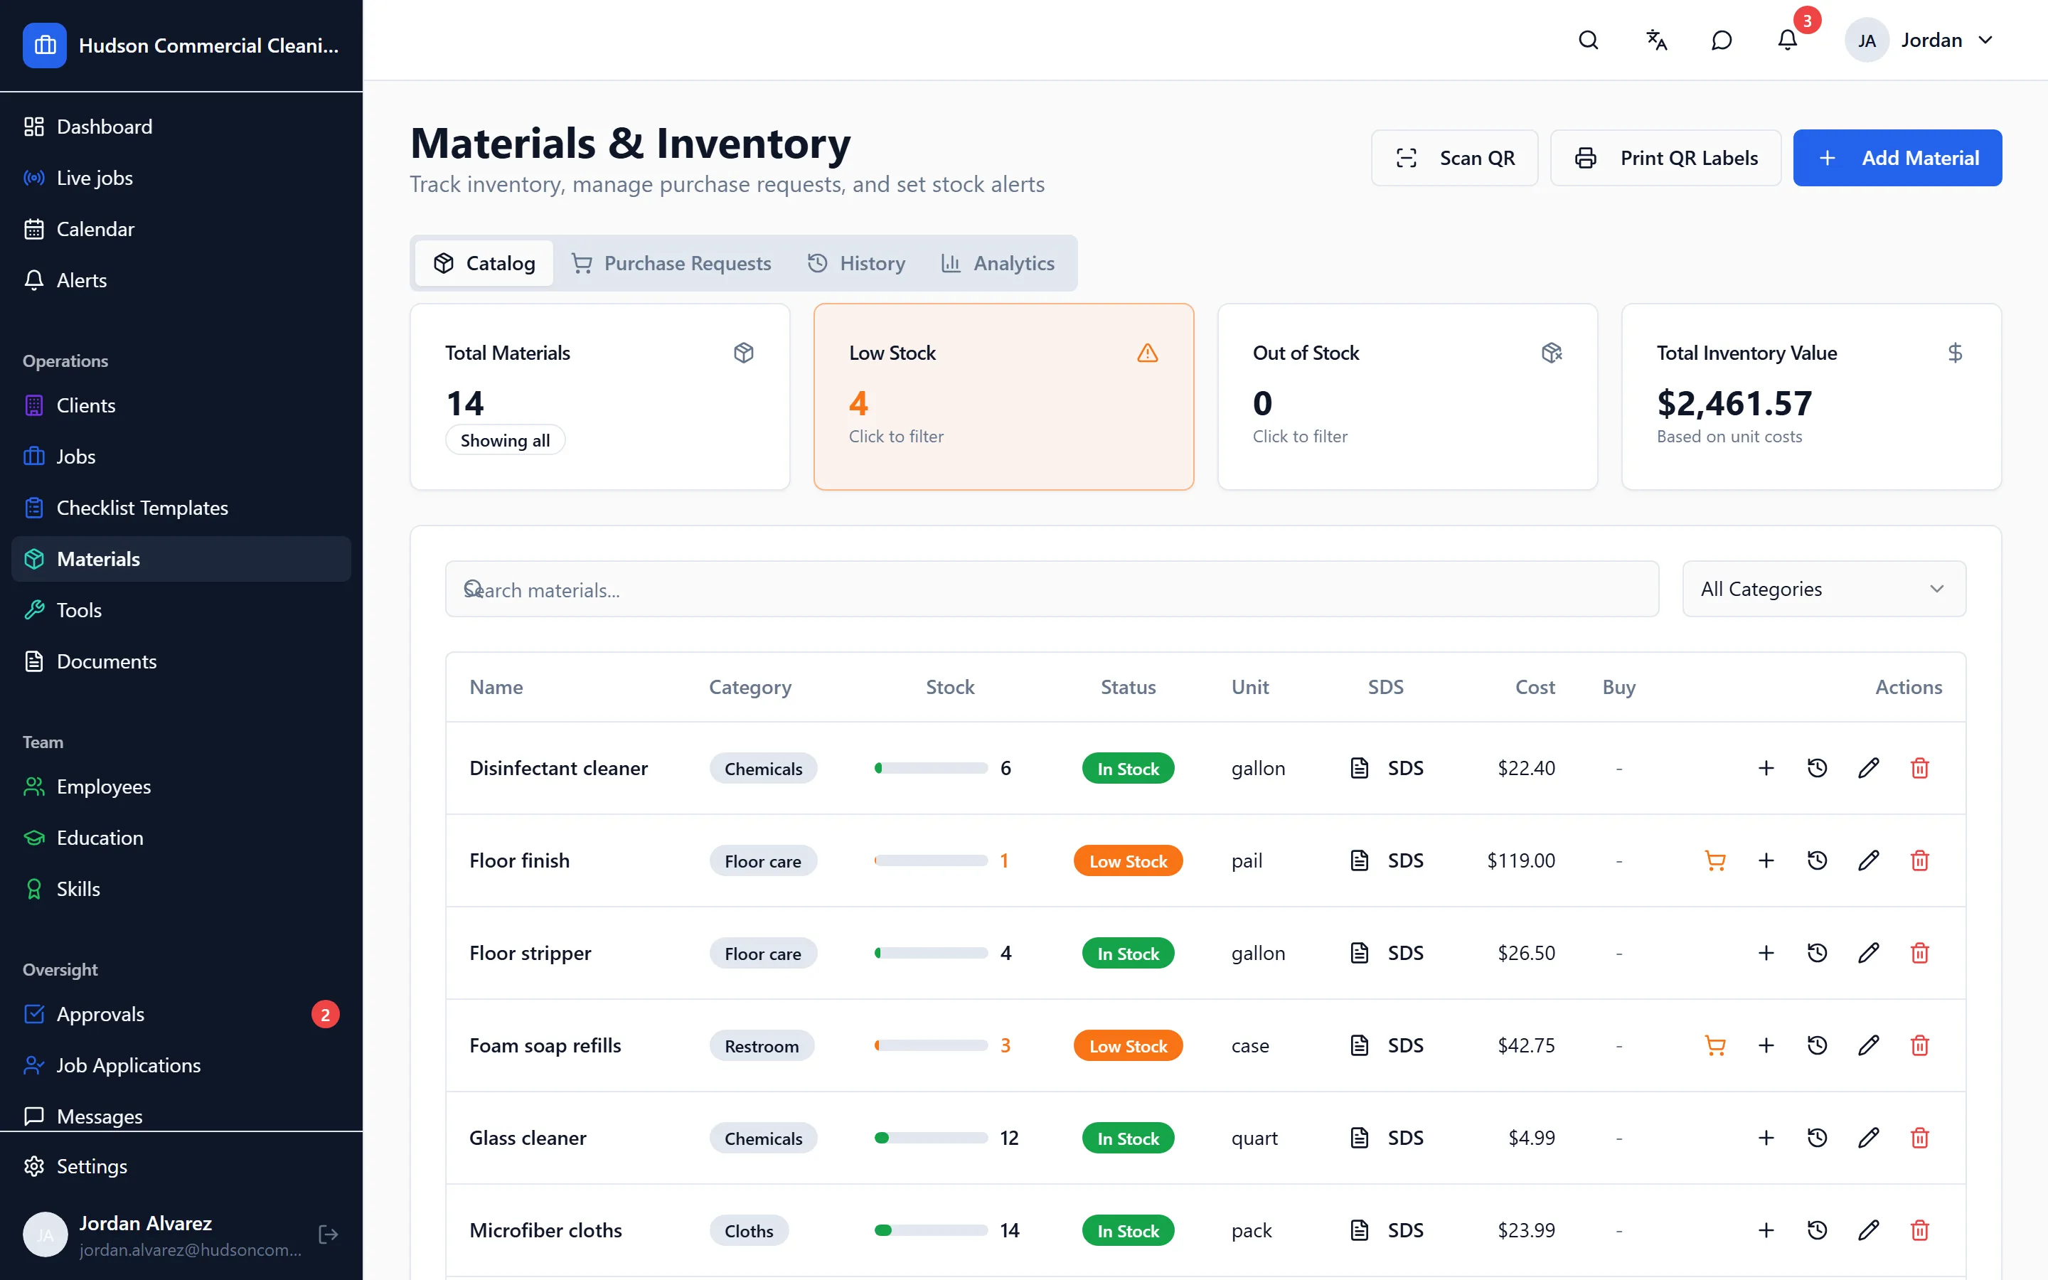Click the Microfiber cloths stock bar

point(931,1230)
